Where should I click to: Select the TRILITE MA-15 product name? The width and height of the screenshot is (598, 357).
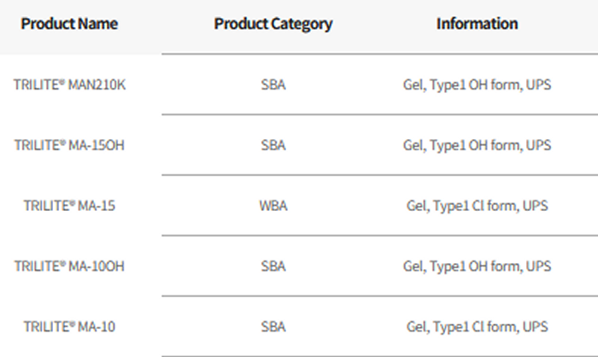(x=69, y=206)
